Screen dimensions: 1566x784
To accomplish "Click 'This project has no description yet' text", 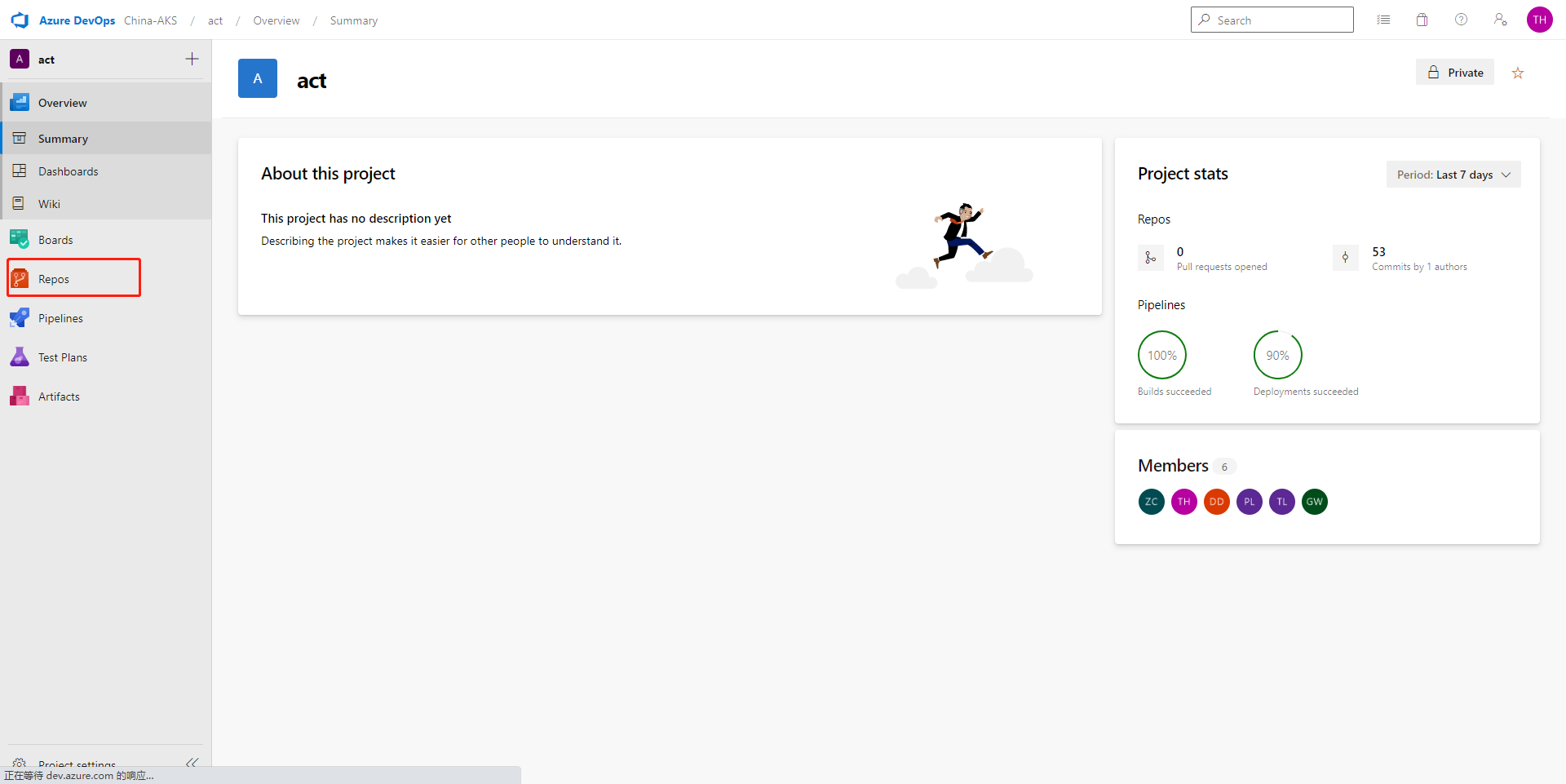I will 356,219.
